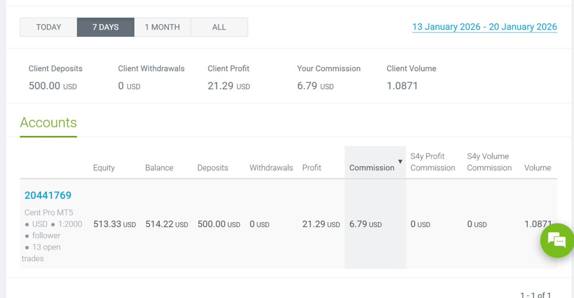Click the 500.00 USD deposits table cell
574x298 pixels.
click(x=219, y=224)
